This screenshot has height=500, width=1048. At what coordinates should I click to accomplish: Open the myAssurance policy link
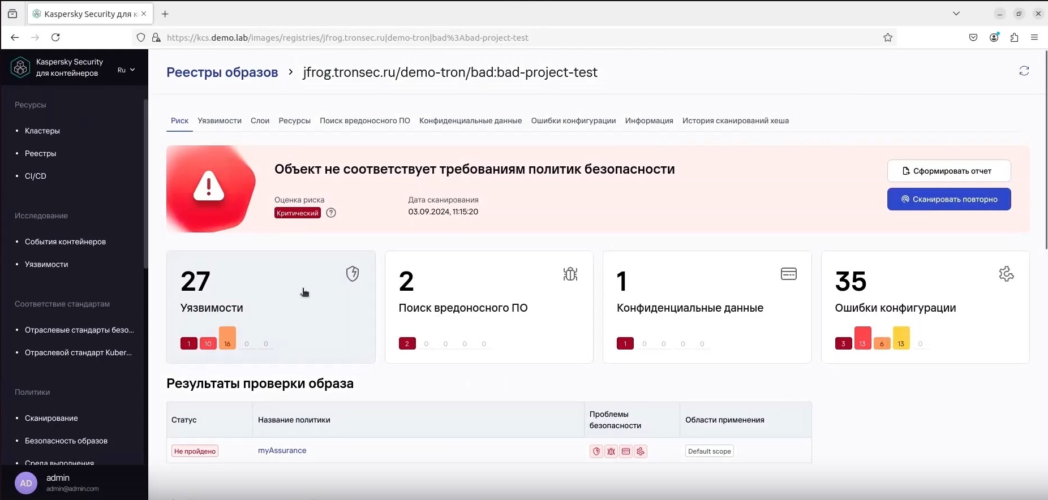coord(282,450)
